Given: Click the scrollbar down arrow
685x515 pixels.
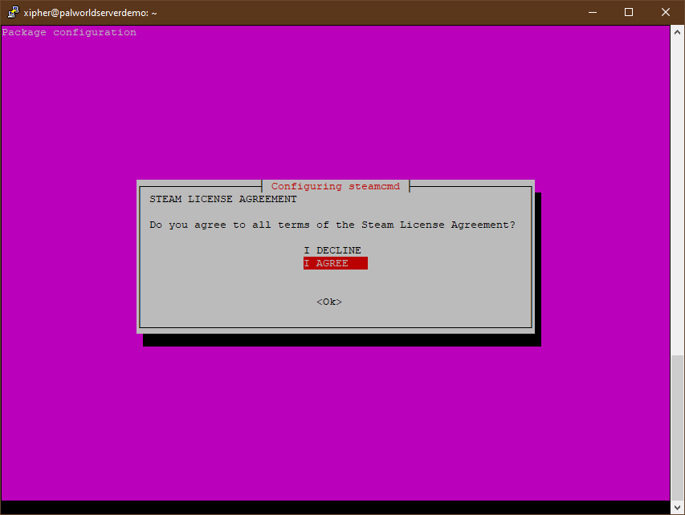Looking at the screenshot, I should (x=677, y=508).
